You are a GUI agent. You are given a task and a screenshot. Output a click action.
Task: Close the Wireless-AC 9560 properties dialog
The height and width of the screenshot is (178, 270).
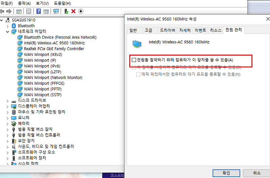268,19
